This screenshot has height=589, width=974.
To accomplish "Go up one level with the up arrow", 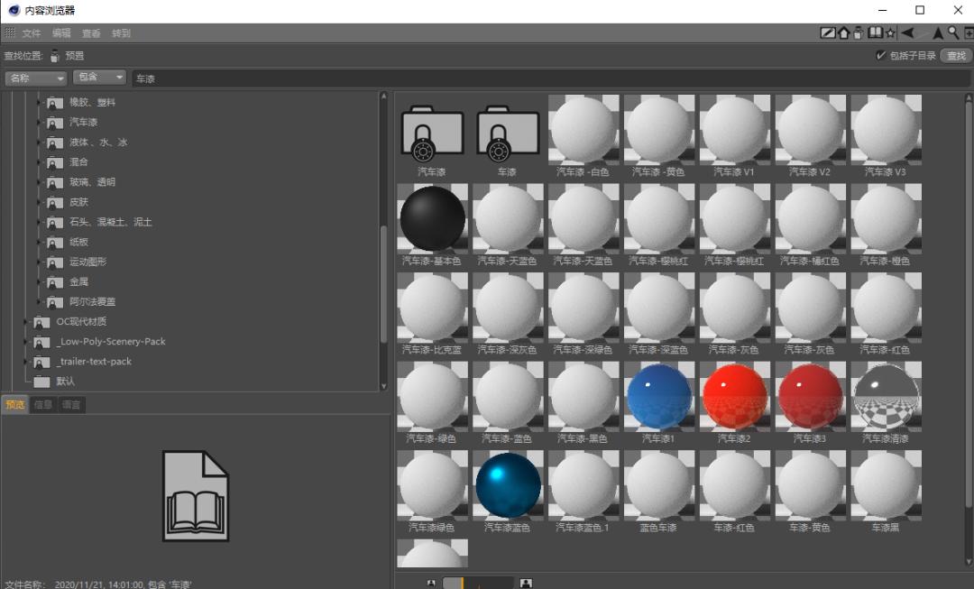I will [x=938, y=33].
